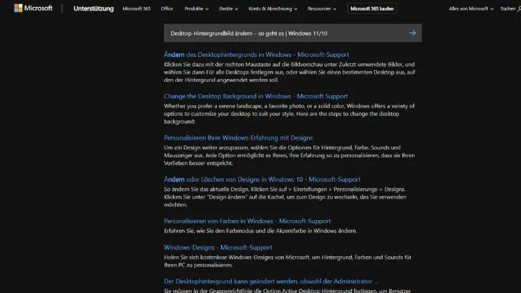The image size is (521, 293).
Task: Open Der Desktophintergrund kann geändert werden result
Action: coord(271,281)
